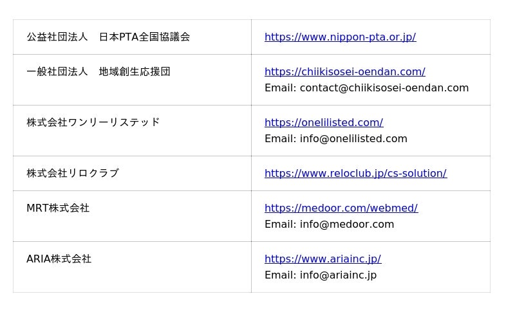The image size is (515, 312).
Task: Select the info@ariainc.jp email address
Action: coord(338,275)
